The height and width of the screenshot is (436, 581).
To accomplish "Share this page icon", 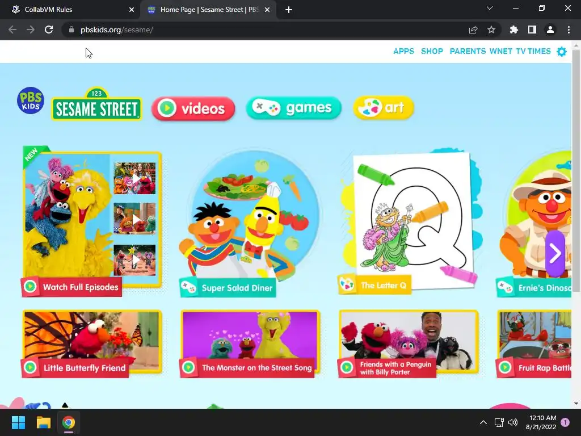I will [473, 30].
